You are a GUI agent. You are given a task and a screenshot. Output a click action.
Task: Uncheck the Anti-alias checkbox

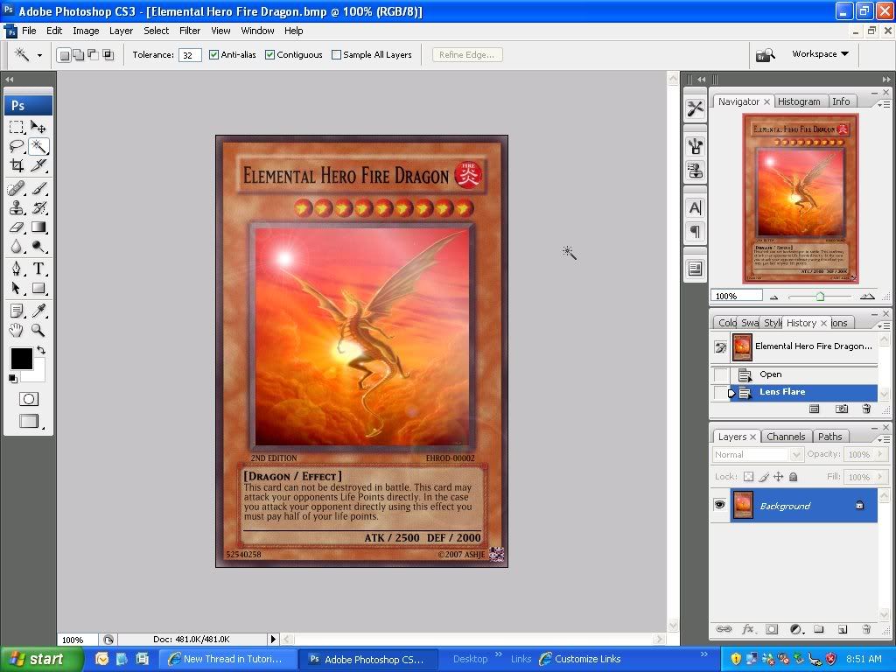tap(213, 54)
